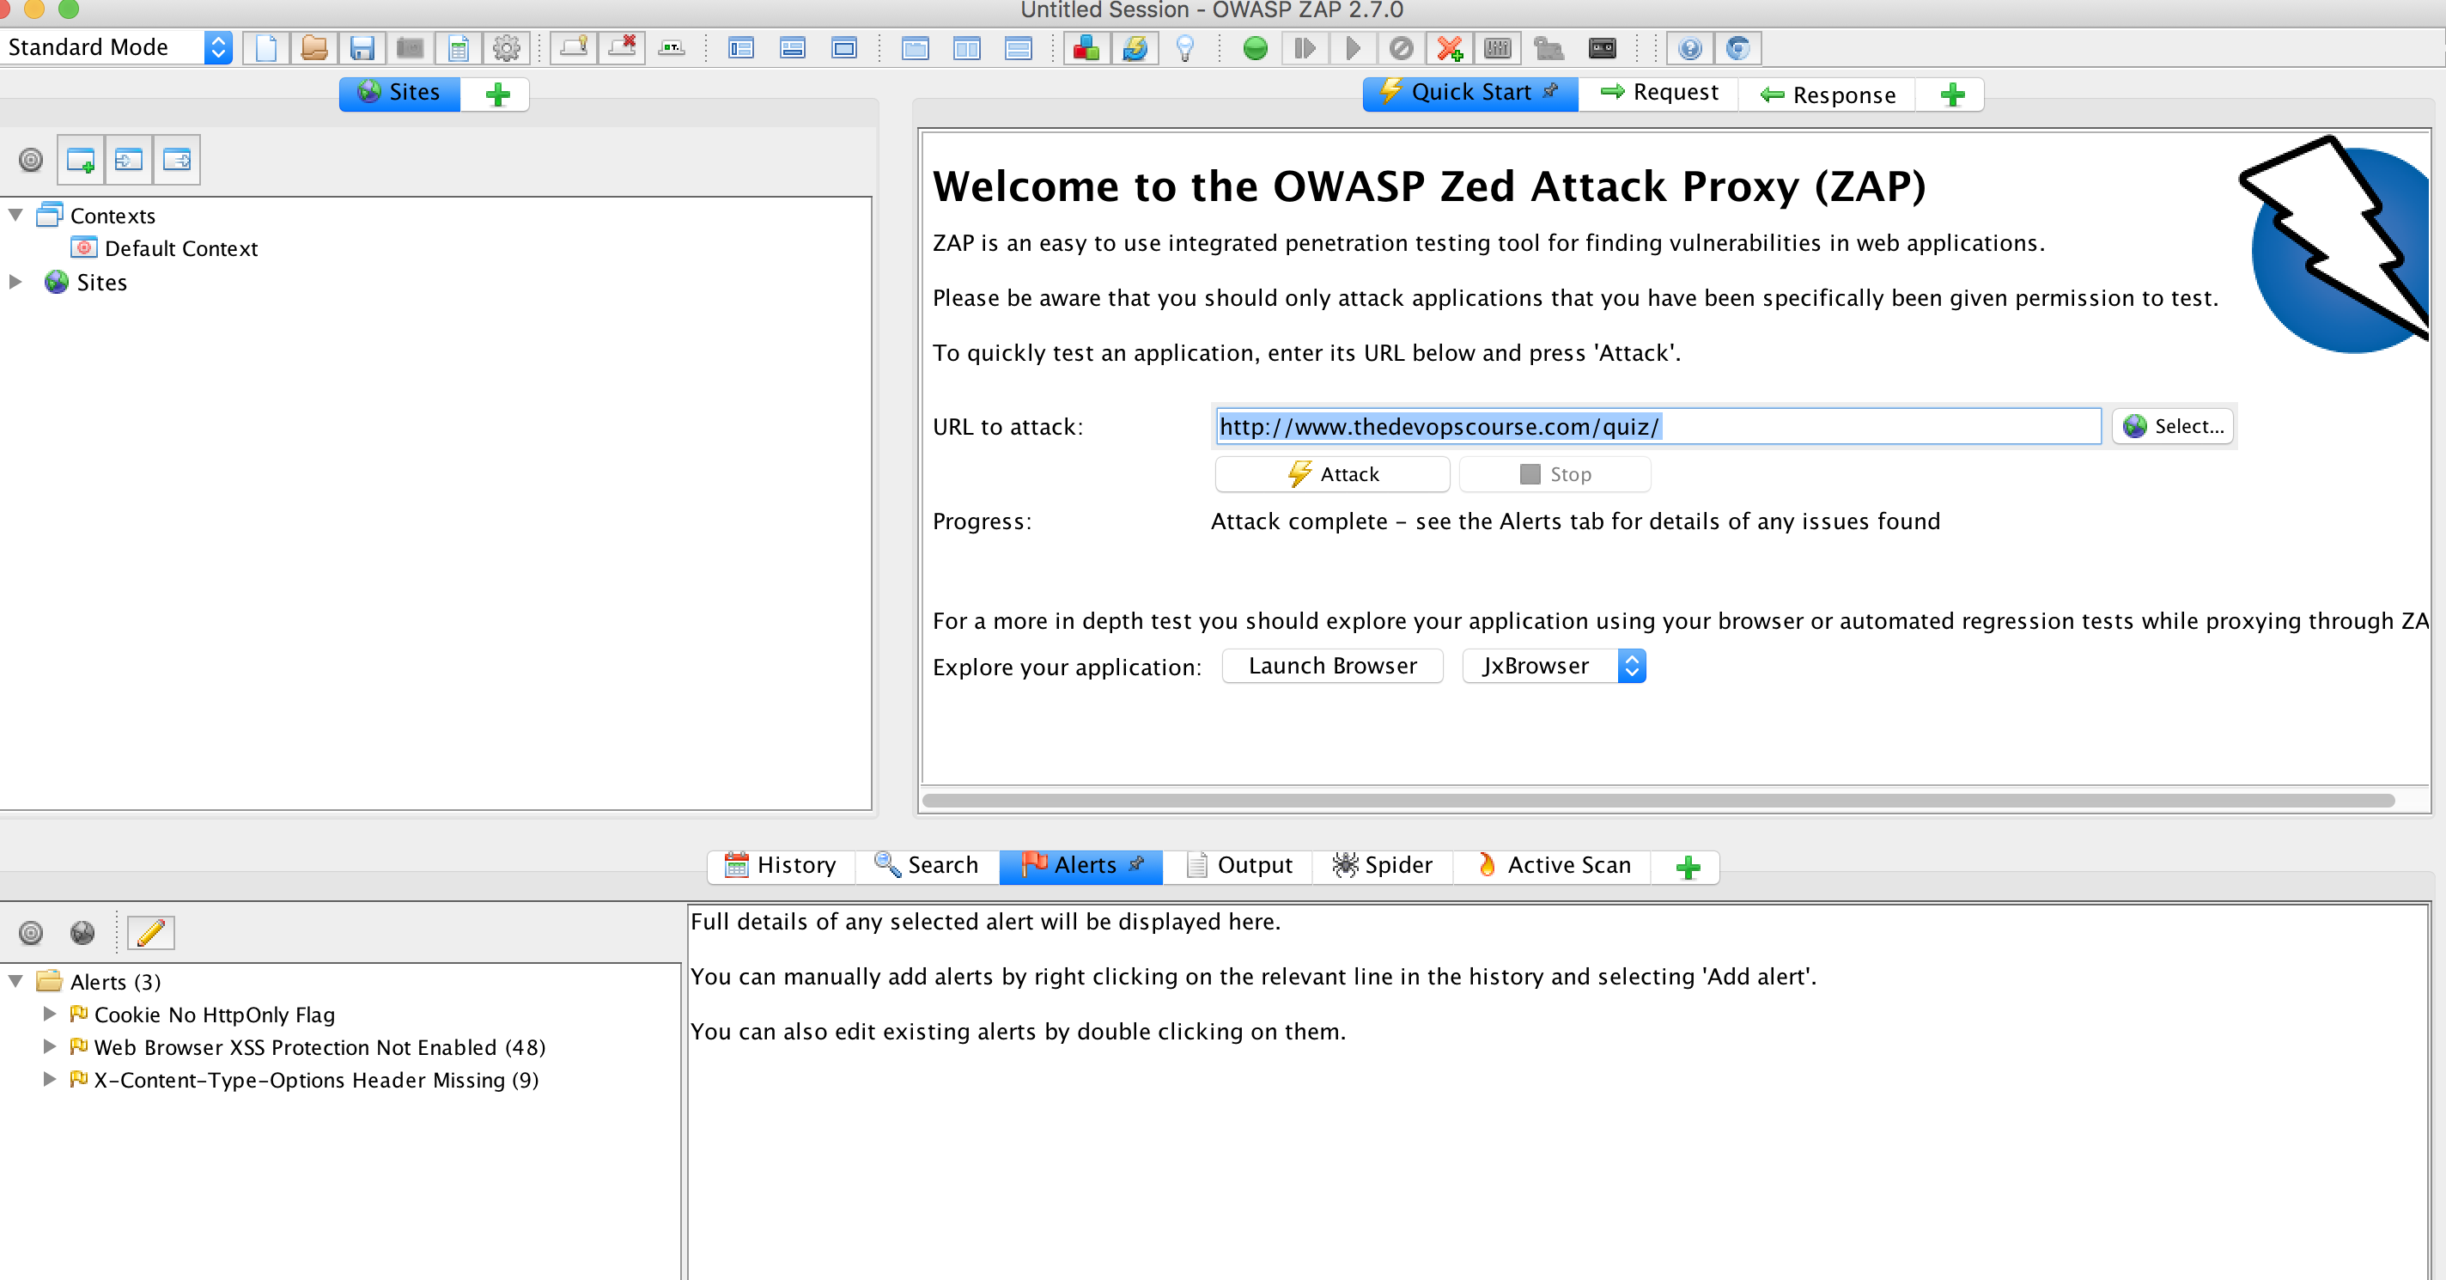2446x1280 pixels.
Task: Select the Sites tab in left panel
Action: pos(399,93)
